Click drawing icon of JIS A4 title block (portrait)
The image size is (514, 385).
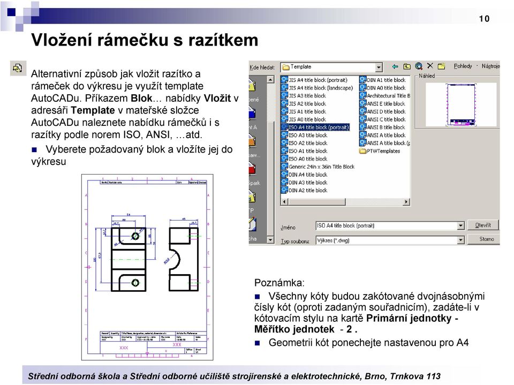coord(284,80)
